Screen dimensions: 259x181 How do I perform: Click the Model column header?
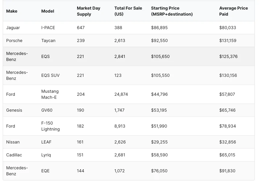tap(48, 11)
